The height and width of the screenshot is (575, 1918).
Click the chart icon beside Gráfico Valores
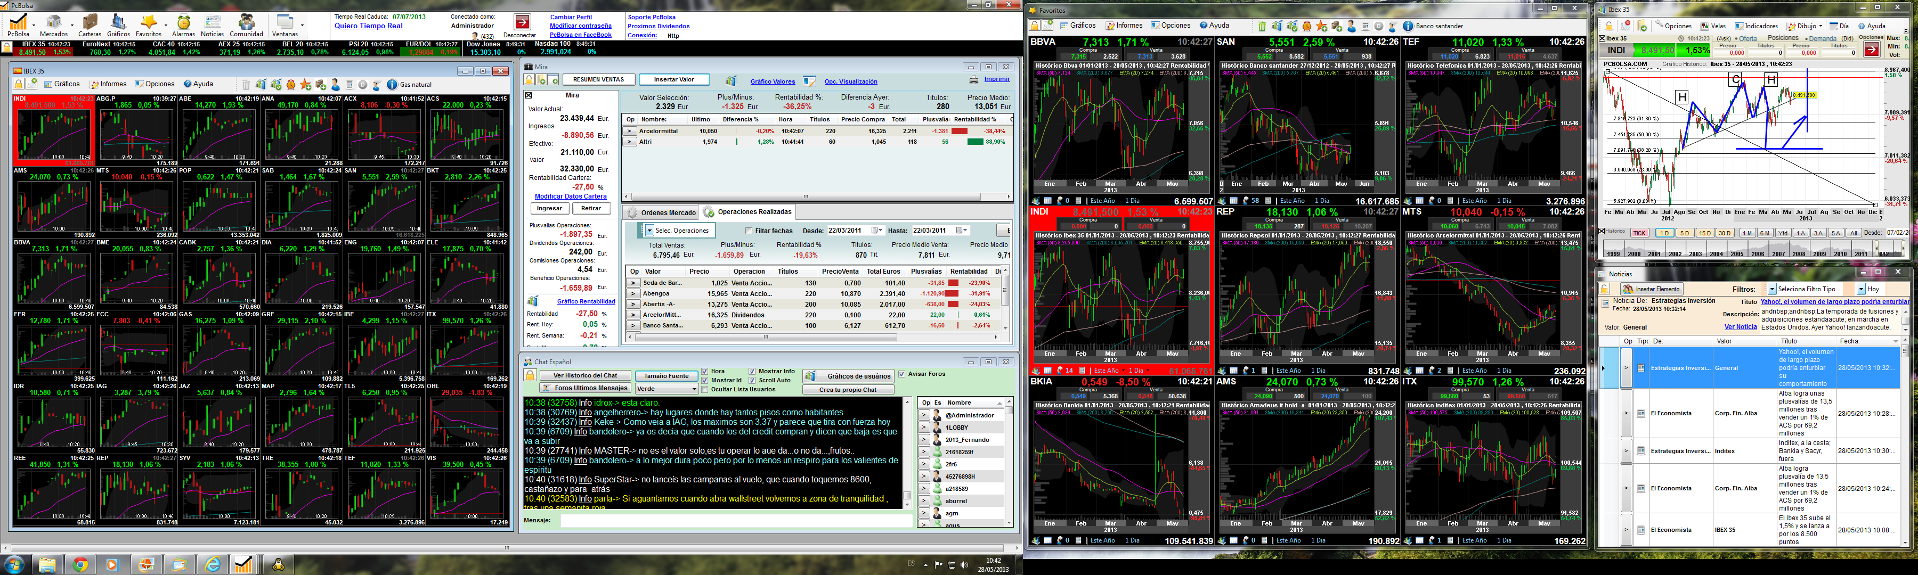point(731,80)
